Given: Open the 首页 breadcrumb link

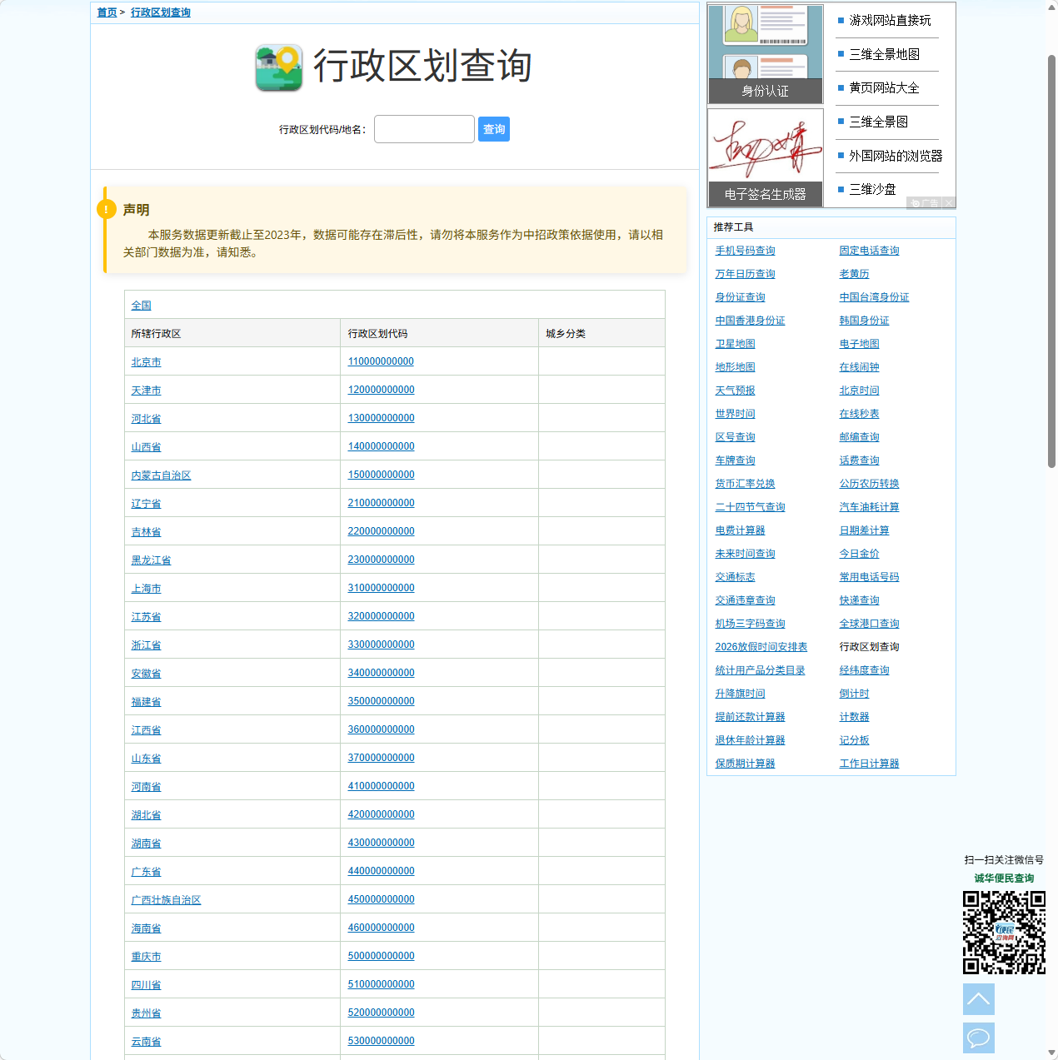Looking at the screenshot, I should click(104, 12).
